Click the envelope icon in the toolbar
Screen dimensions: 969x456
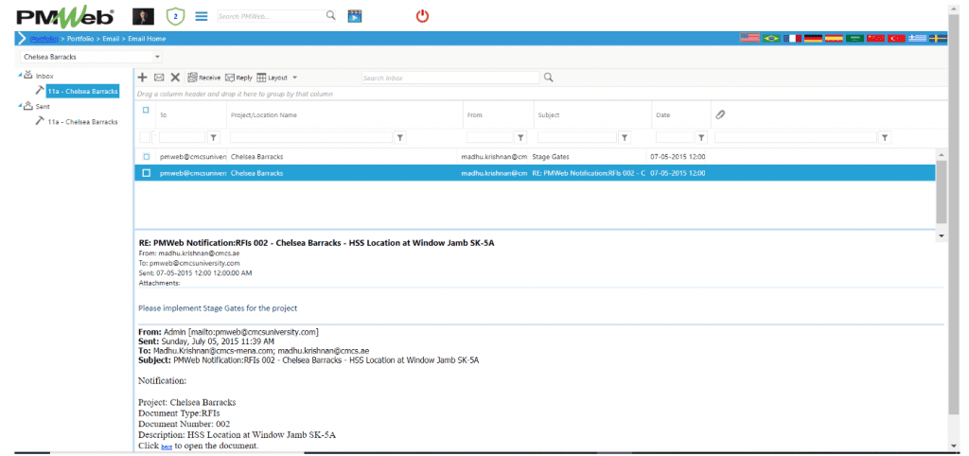[159, 78]
